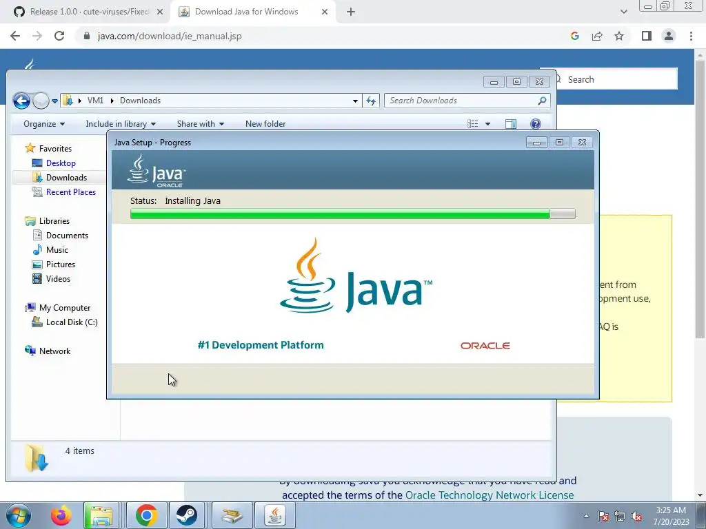Open the Documents library
The width and height of the screenshot is (706, 529).
click(x=67, y=236)
